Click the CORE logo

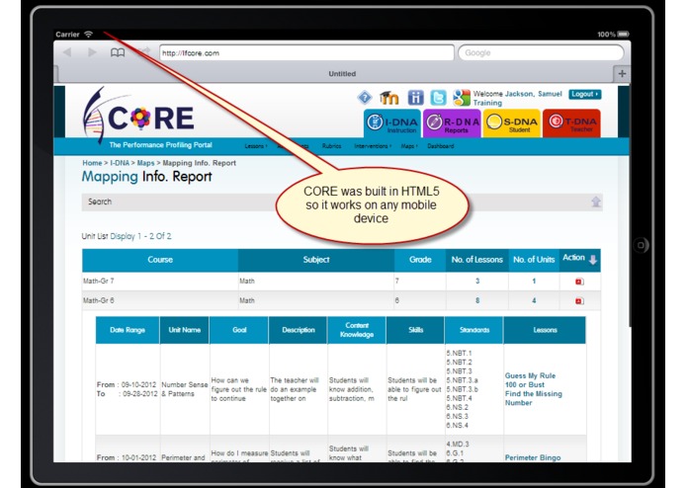[138, 116]
